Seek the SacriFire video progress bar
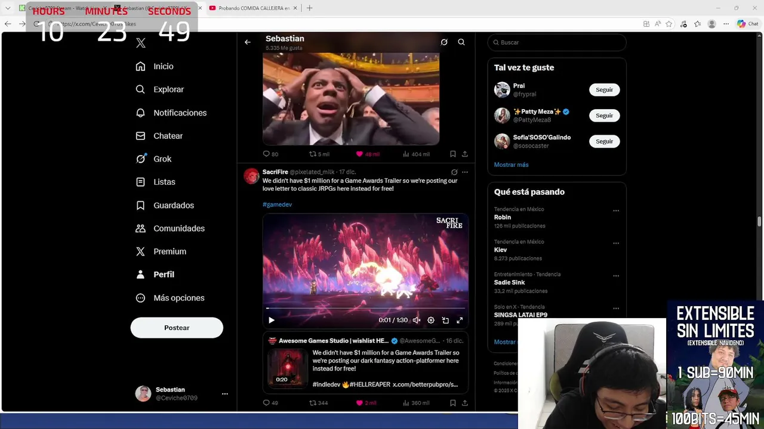The image size is (764, 429). 365,308
